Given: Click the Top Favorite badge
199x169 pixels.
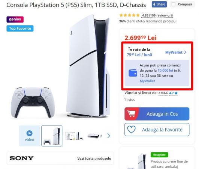Looking at the screenshot, I should tap(20, 29).
